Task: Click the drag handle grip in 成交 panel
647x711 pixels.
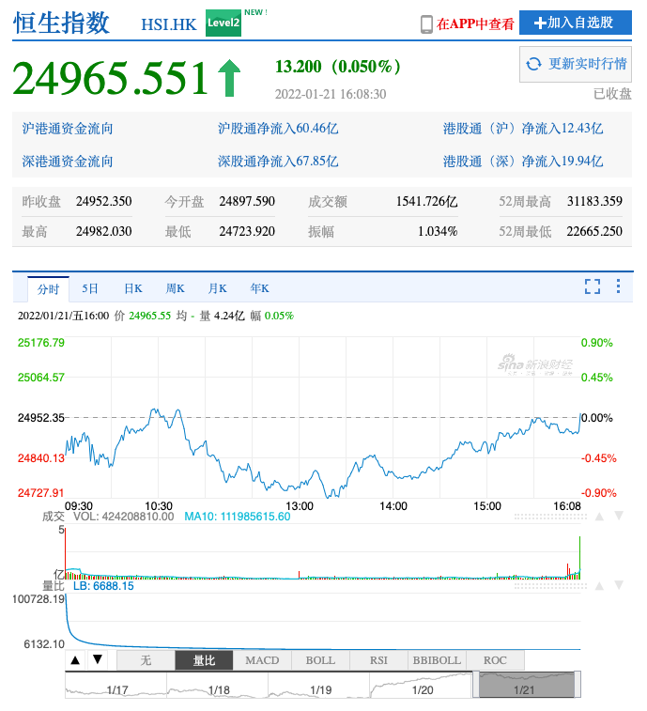Action: point(550,517)
